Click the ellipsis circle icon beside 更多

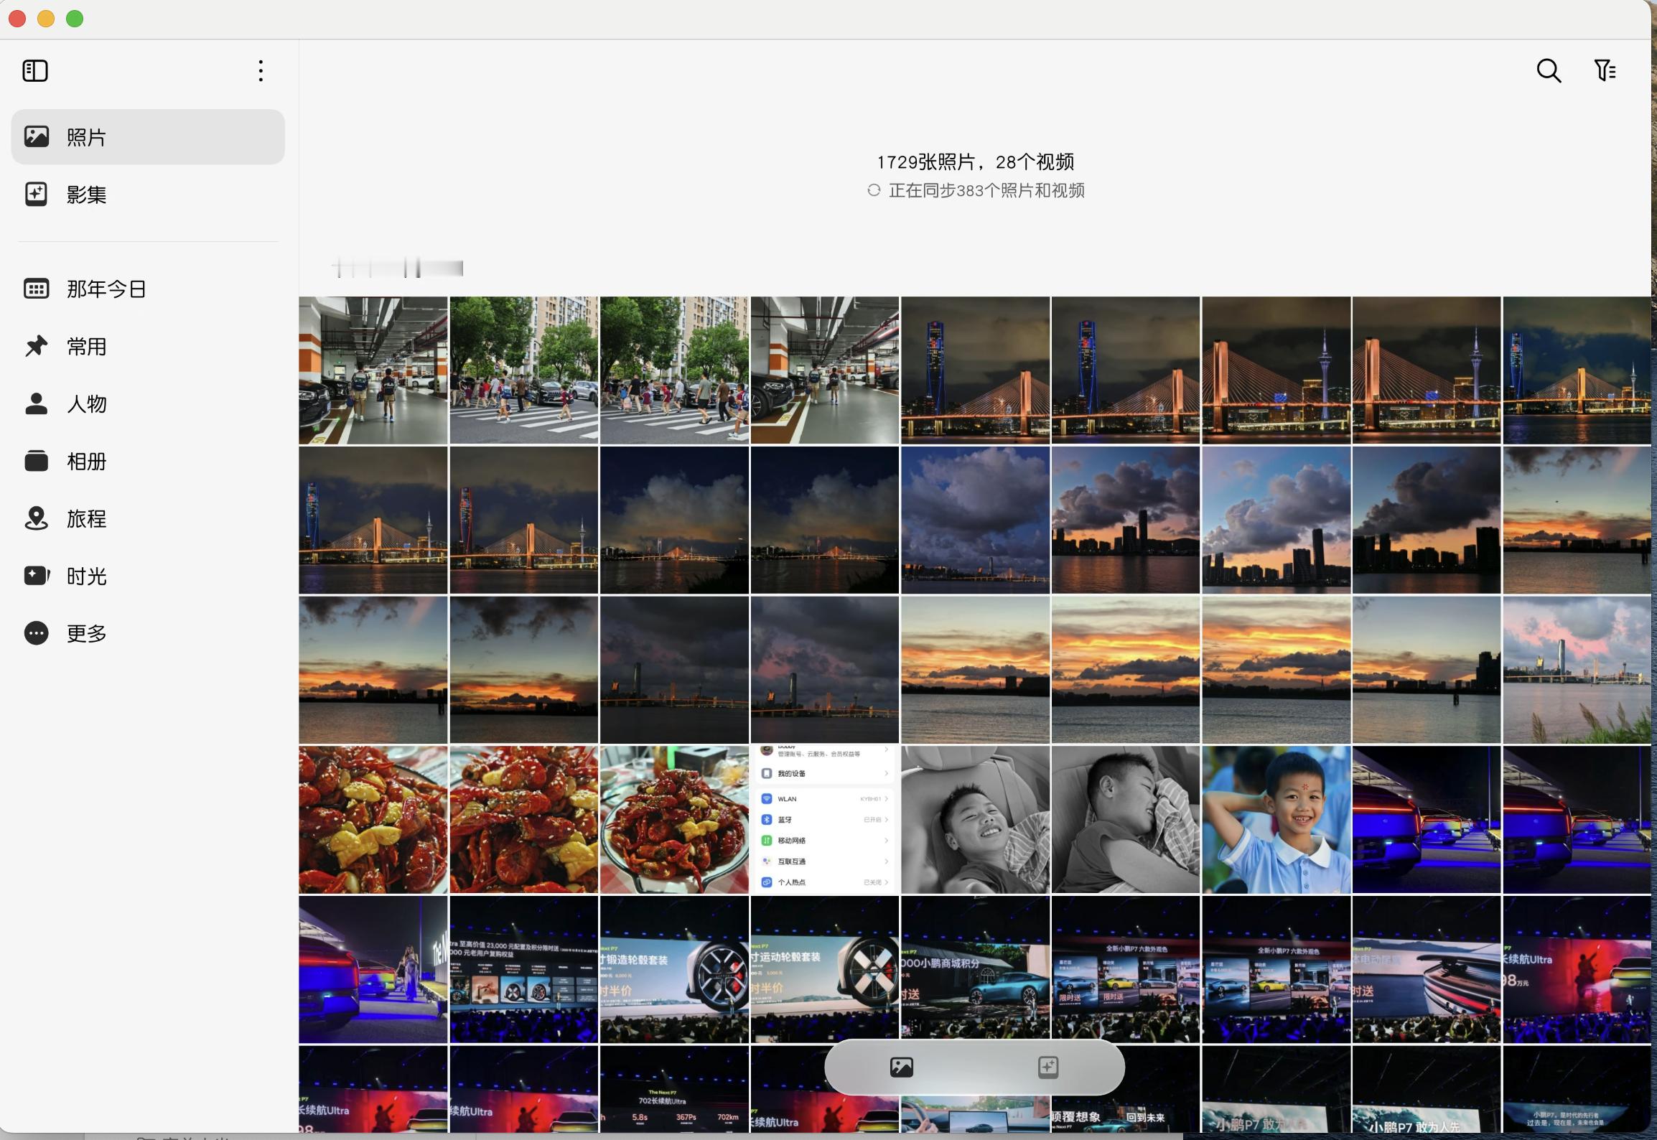click(37, 633)
